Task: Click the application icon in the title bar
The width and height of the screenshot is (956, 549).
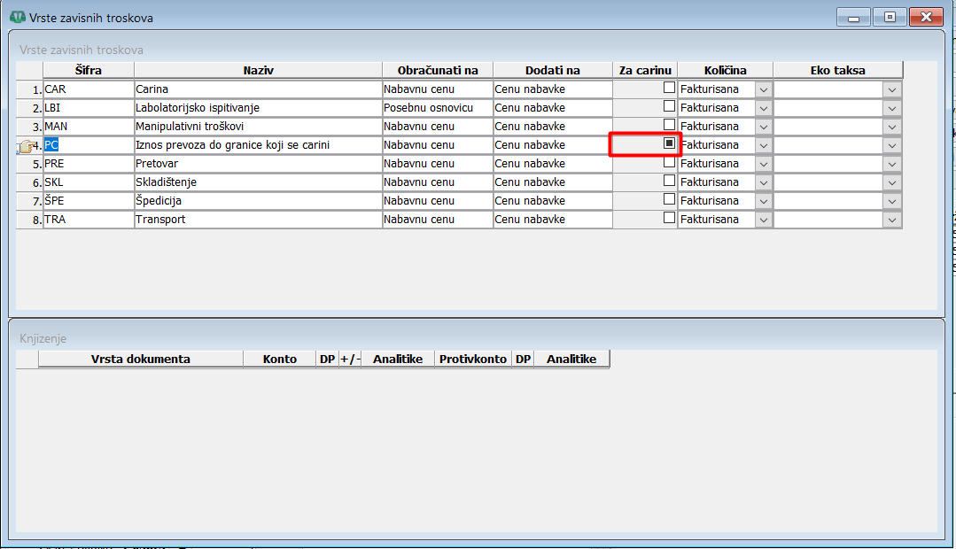Action: tap(18, 17)
